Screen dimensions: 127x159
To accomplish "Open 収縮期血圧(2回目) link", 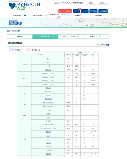I will coord(48,77).
